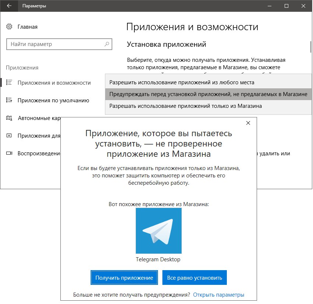Viewport: 313px width, 304px height.
Task: Click the Найти параметр search field
Action: (x=59, y=44)
